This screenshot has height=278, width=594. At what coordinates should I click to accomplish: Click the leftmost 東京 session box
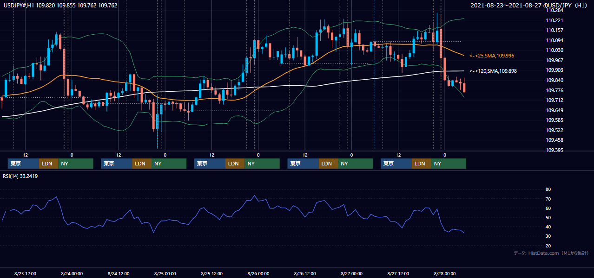[23, 164]
